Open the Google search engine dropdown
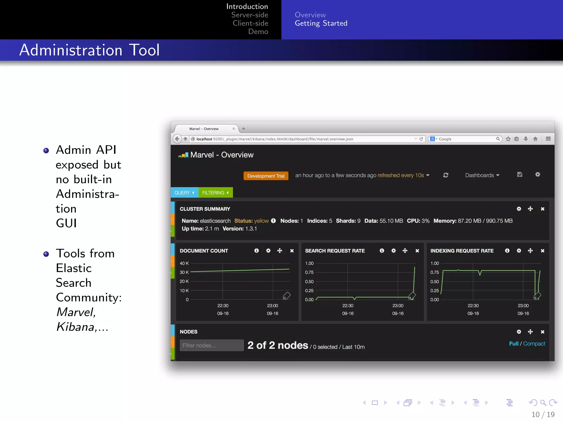This screenshot has width=563, height=422. pos(434,139)
